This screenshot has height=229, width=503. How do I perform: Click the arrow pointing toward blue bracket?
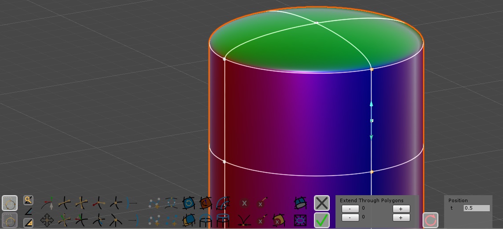(x=133, y=220)
